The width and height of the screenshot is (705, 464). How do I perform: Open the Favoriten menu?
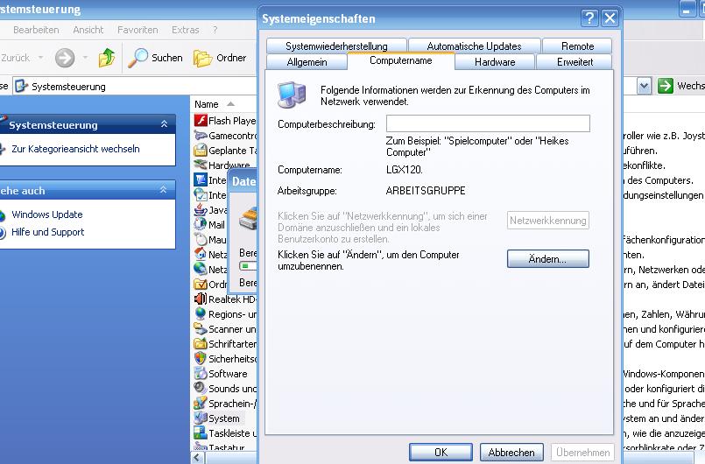137,30
